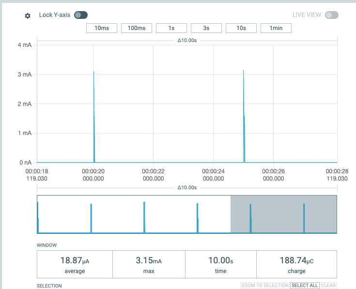Click the Zoom to Selection button

(264, 286)
